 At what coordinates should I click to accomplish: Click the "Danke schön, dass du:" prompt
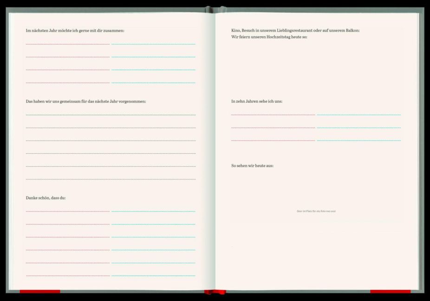(46, 198)
